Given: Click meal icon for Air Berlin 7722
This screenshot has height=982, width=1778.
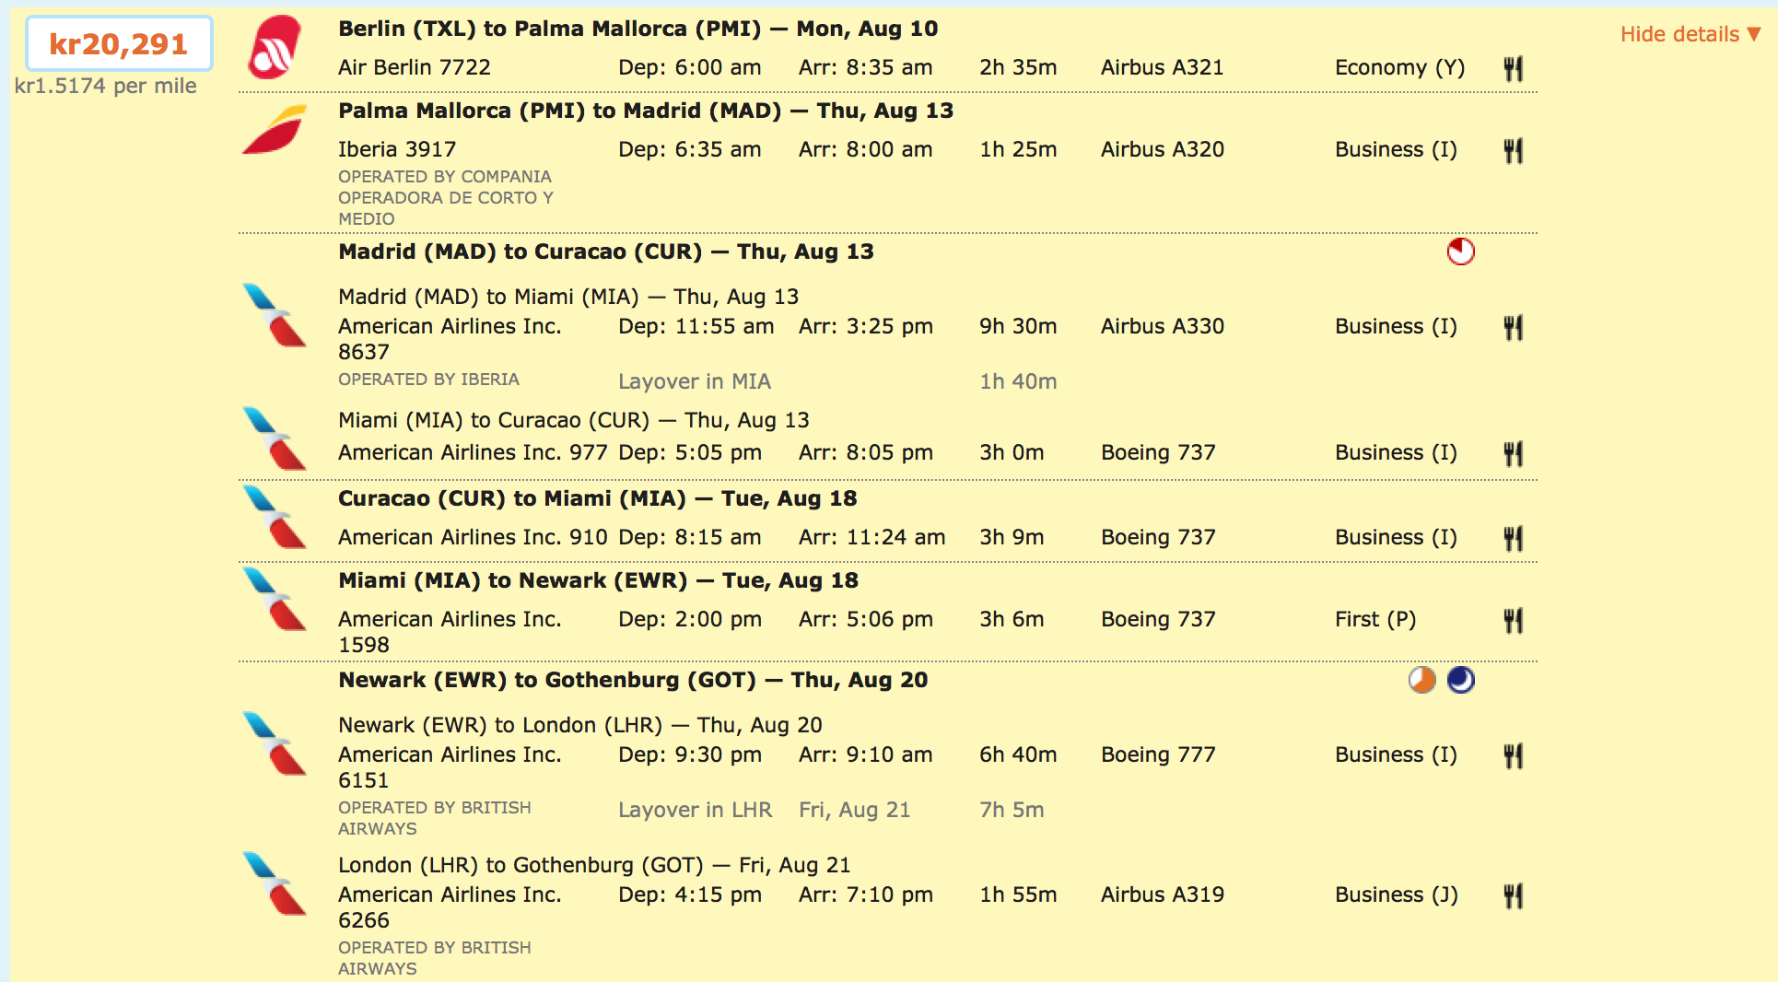Looking at the screenshot, I should (x=1513, y=68).
